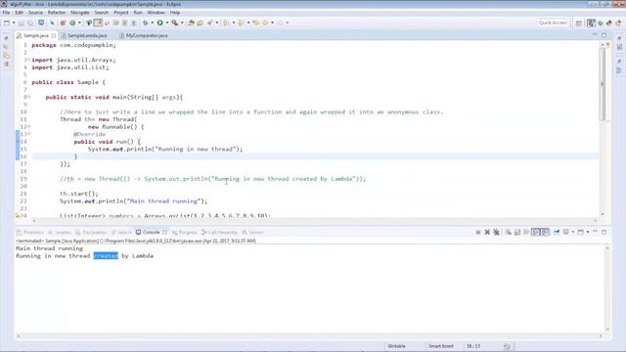
Task: Click the Quick Access search field
Action: (553, 22)
